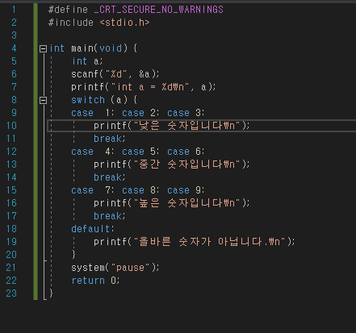
Task: Collapse the switch block fold at line 8
Action: (x=43, y=100)
